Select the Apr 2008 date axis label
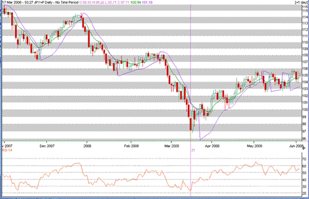309x199 pixels. pyautogui.click(x=212, y=146)
